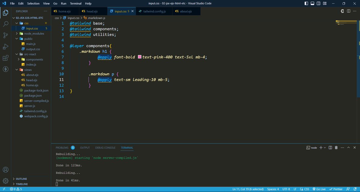Open the terminal launch profile dropdown arrow
This screenshot has height=192, width=360.
point(325,148)
